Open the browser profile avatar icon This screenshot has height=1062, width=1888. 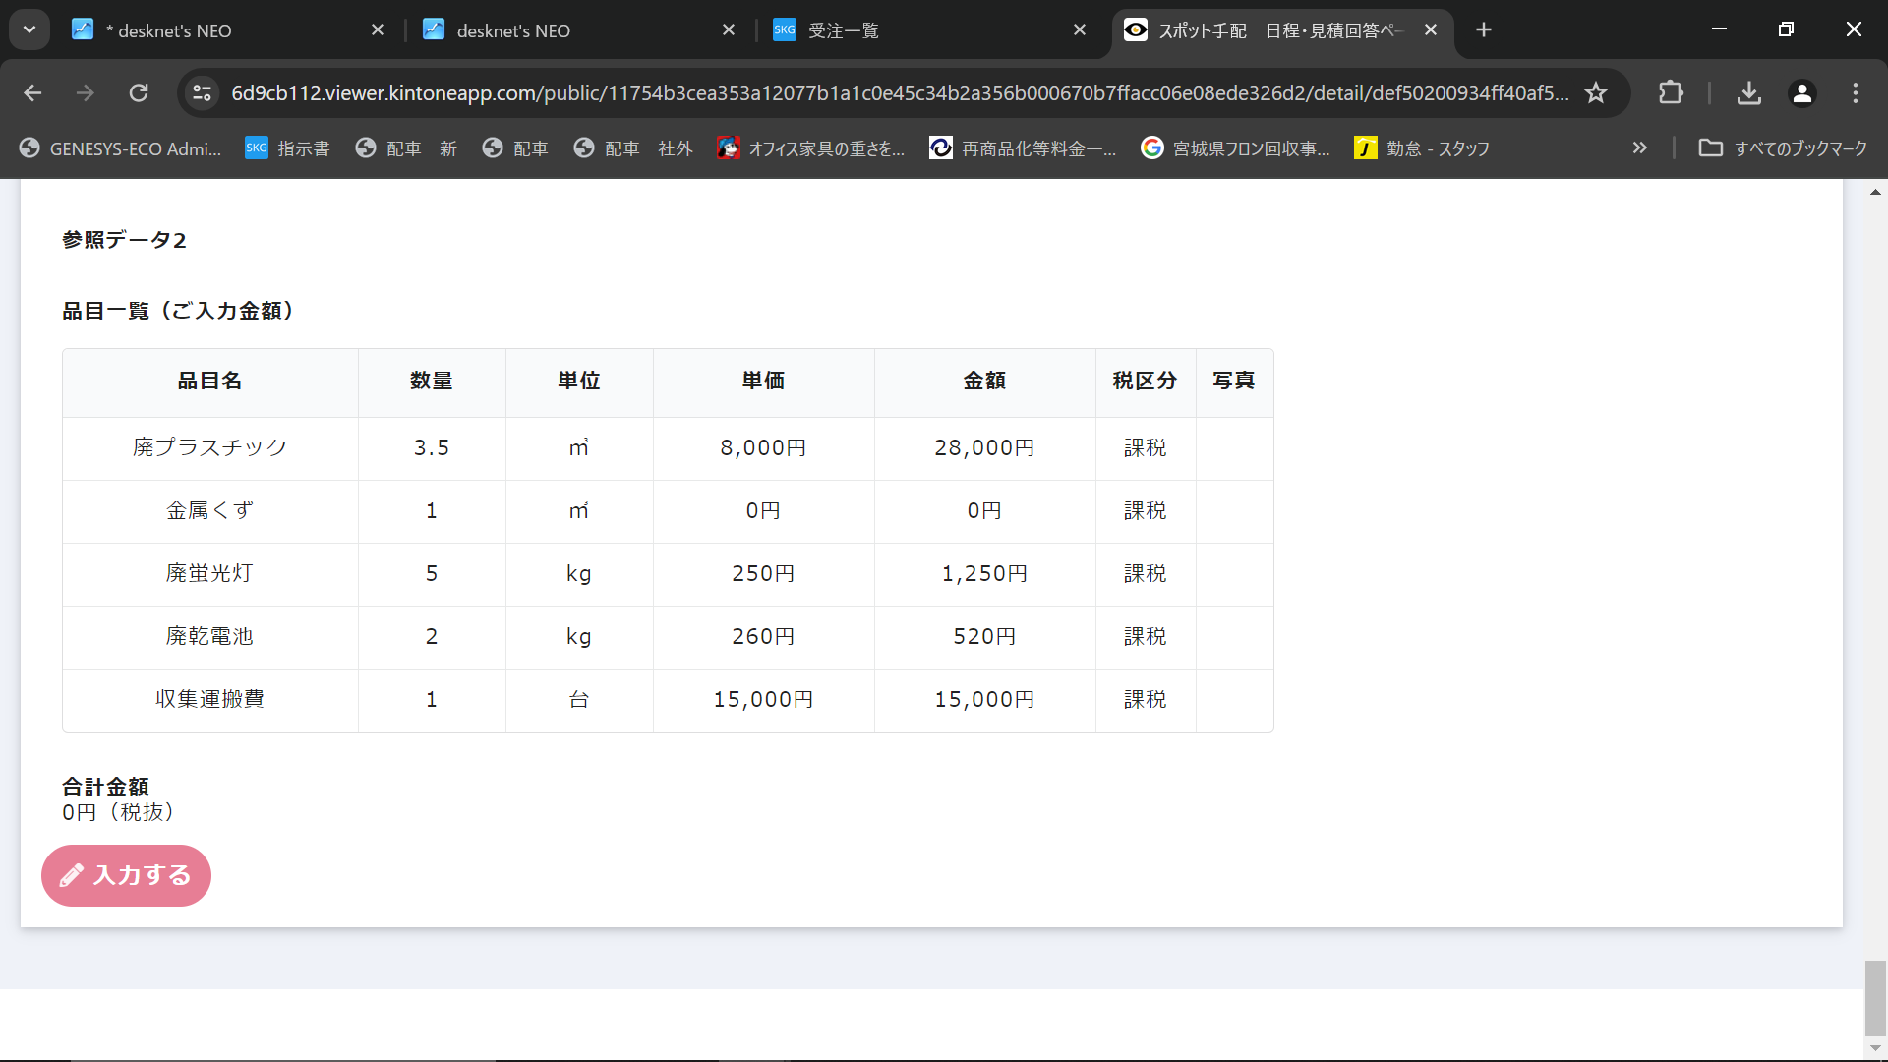click(1801, 93)
